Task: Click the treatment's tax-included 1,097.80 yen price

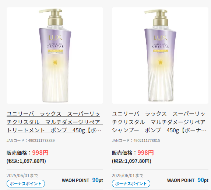Action: (26, 161)
